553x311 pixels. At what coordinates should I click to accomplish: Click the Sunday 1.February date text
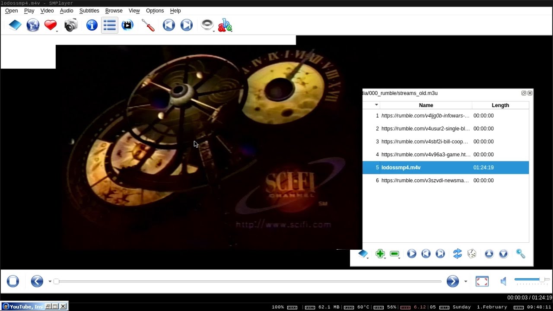[480, 307]
